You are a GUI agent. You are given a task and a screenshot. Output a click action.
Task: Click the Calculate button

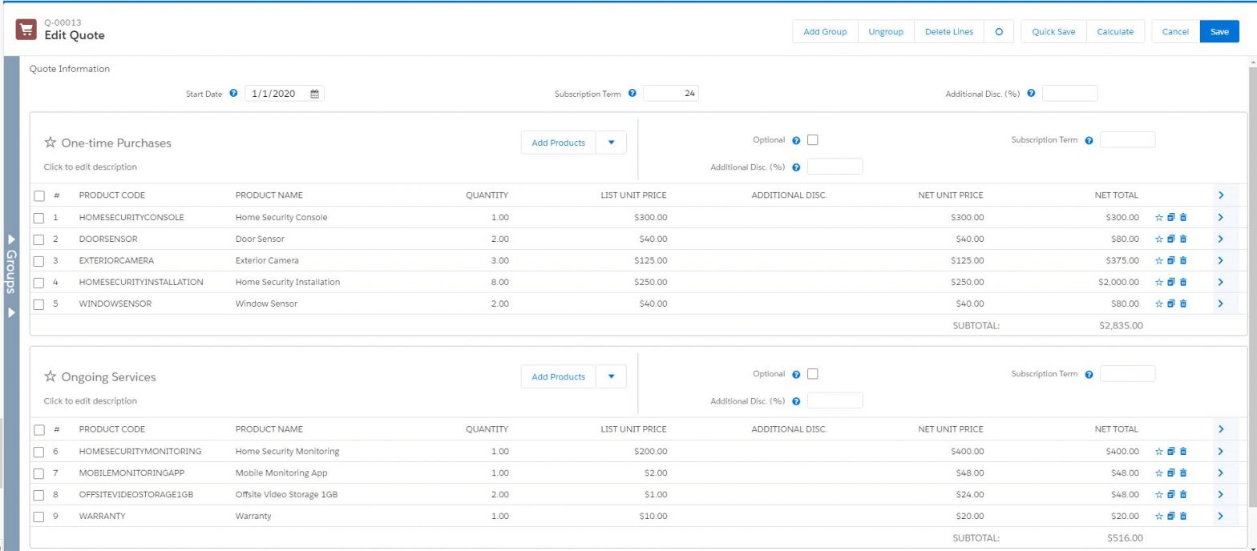click(x=1114, y=31)
